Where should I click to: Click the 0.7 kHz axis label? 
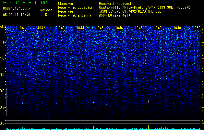coord(3,107)
